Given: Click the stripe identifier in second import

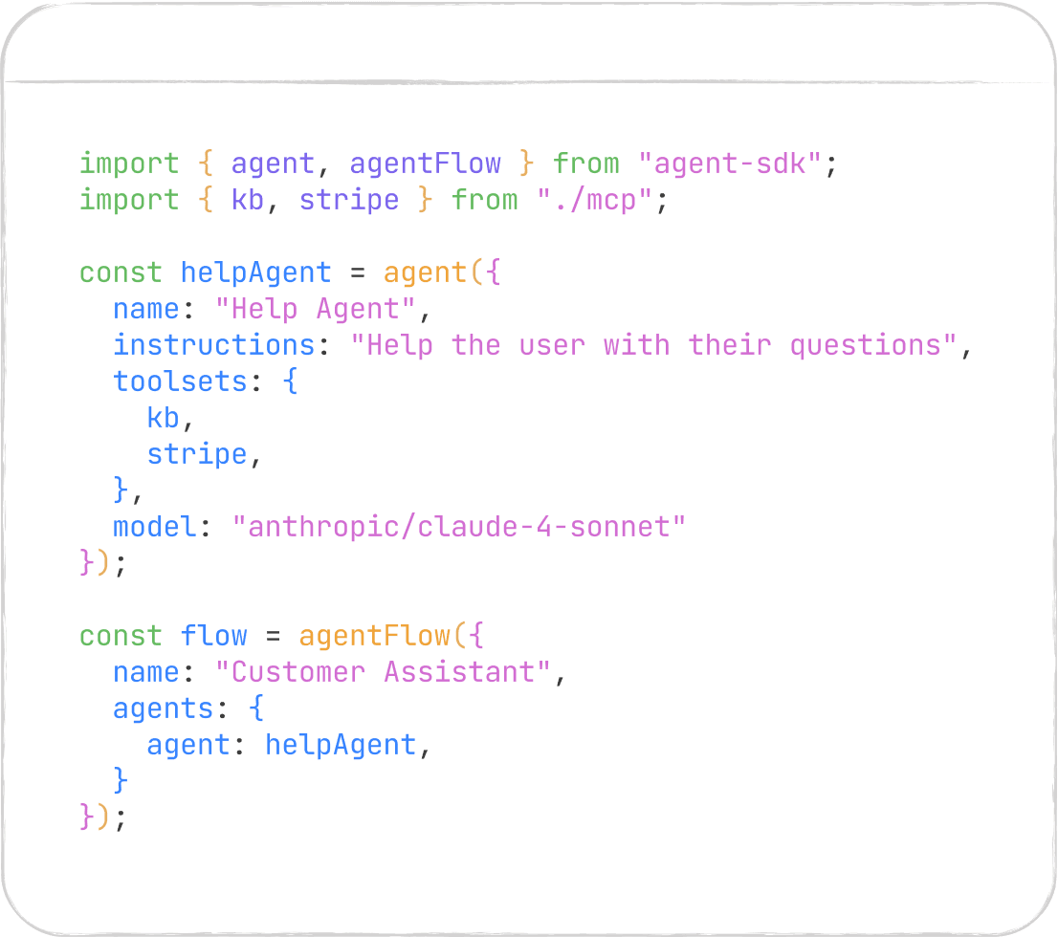Looking at the screenshot, I should click(x=349, y=201).
